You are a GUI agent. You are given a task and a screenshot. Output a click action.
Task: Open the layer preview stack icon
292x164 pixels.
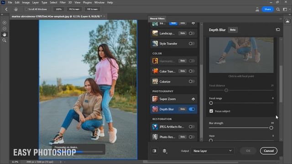(x=165, y=151)
